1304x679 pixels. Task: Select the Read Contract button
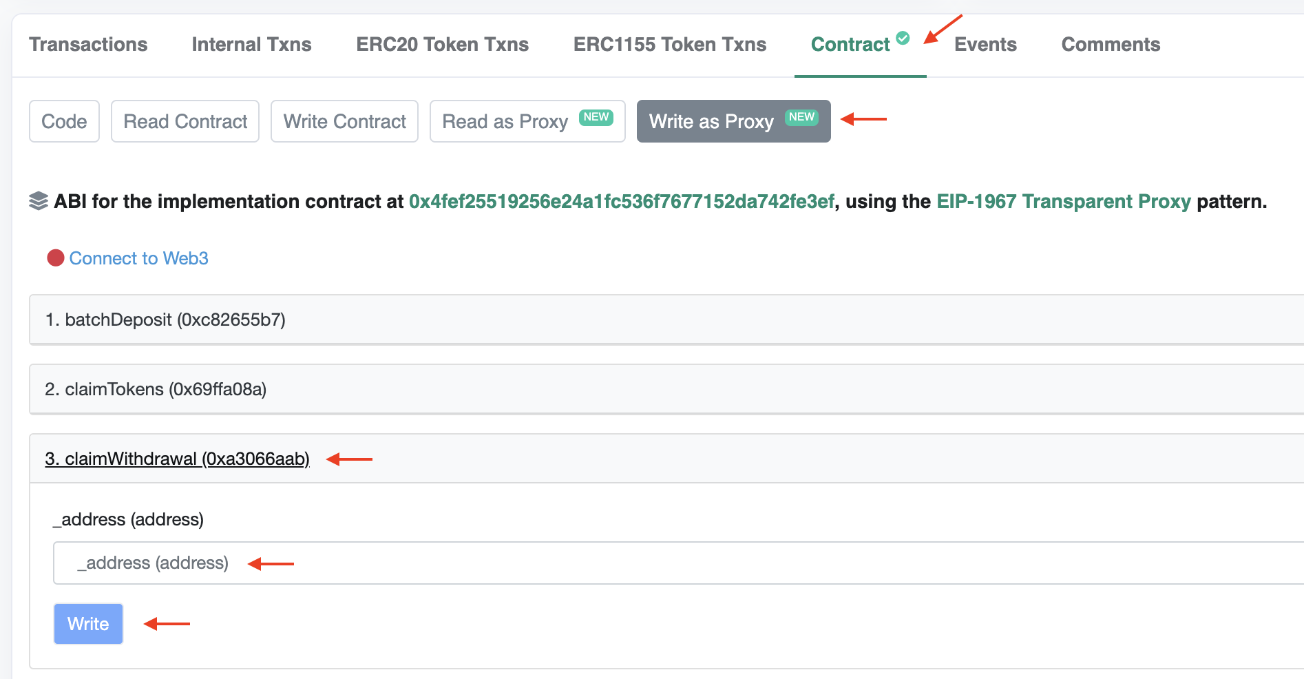(185, 121)
